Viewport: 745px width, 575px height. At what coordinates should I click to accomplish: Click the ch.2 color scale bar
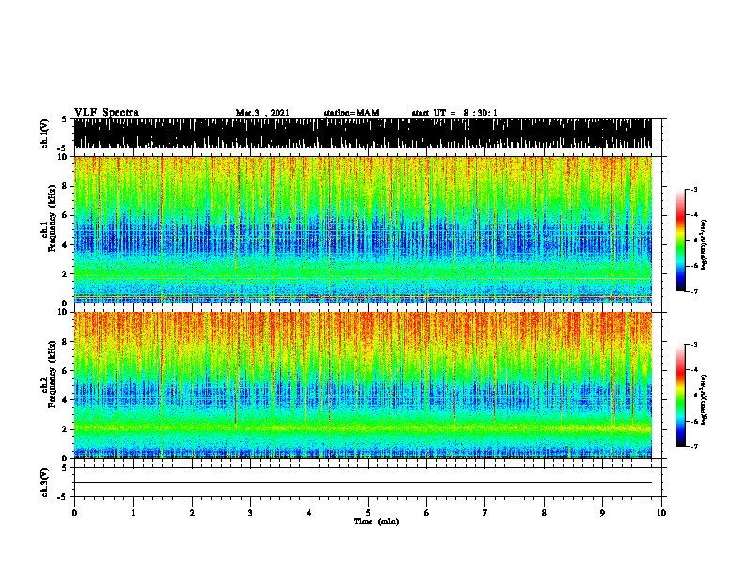(680, 396)
